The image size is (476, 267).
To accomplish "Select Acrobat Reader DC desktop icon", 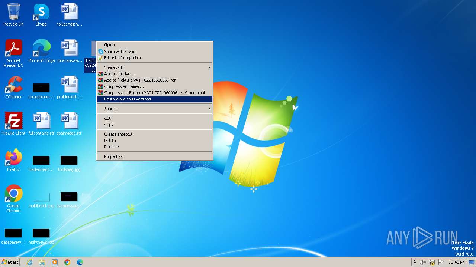I will pos(13,53).
